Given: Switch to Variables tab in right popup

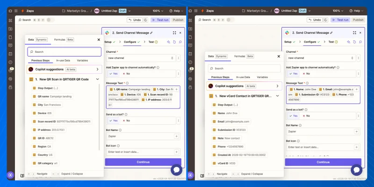Looking at the screenshot, I should pos(262,77).
